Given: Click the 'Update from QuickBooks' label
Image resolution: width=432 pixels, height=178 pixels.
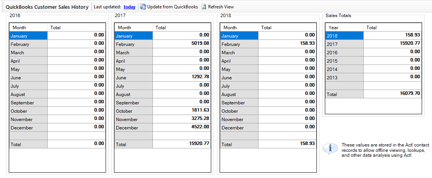Looking at the screenshot, I should (172, 7).
